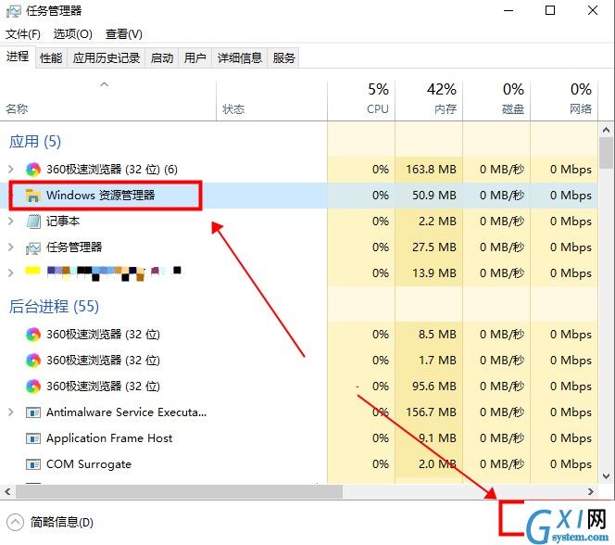Click the icon next to the 95.6 MB 360极速浏览器 process
The width and height of the screenshot is (615, 545).
click(x=33, y=387)
